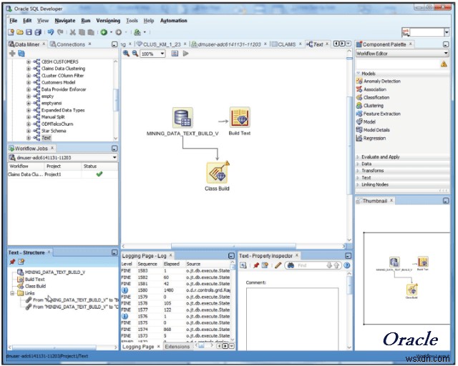Switch to the CLUS_KM_1_23 editor tab
The width and height of the screenshot is (458, 366).
(162, 44)
